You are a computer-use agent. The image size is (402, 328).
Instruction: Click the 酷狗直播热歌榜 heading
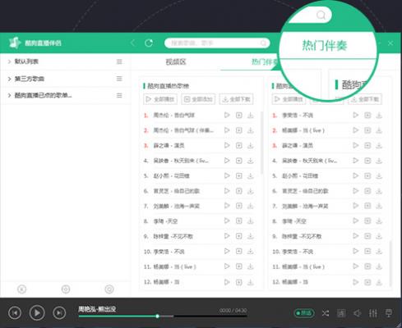click(x=168, y=86)
